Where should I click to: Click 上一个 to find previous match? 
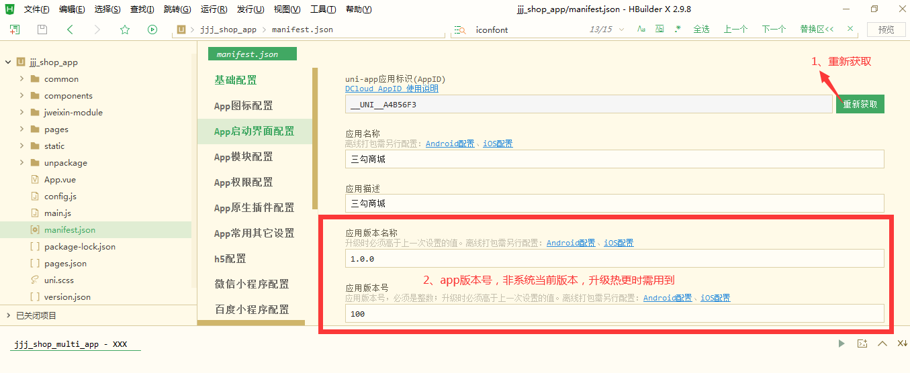735,30
